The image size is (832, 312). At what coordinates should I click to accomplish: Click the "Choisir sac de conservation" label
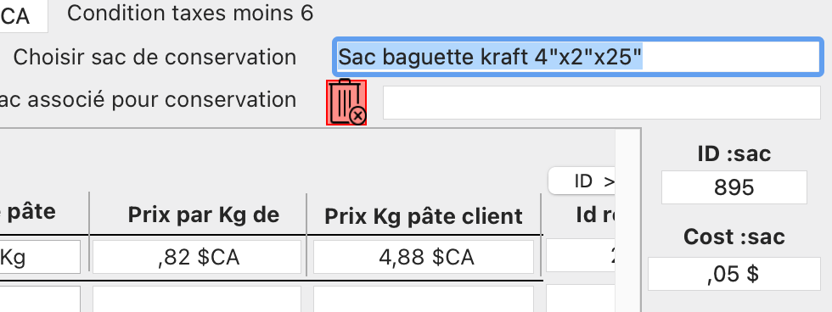point(155,57)
